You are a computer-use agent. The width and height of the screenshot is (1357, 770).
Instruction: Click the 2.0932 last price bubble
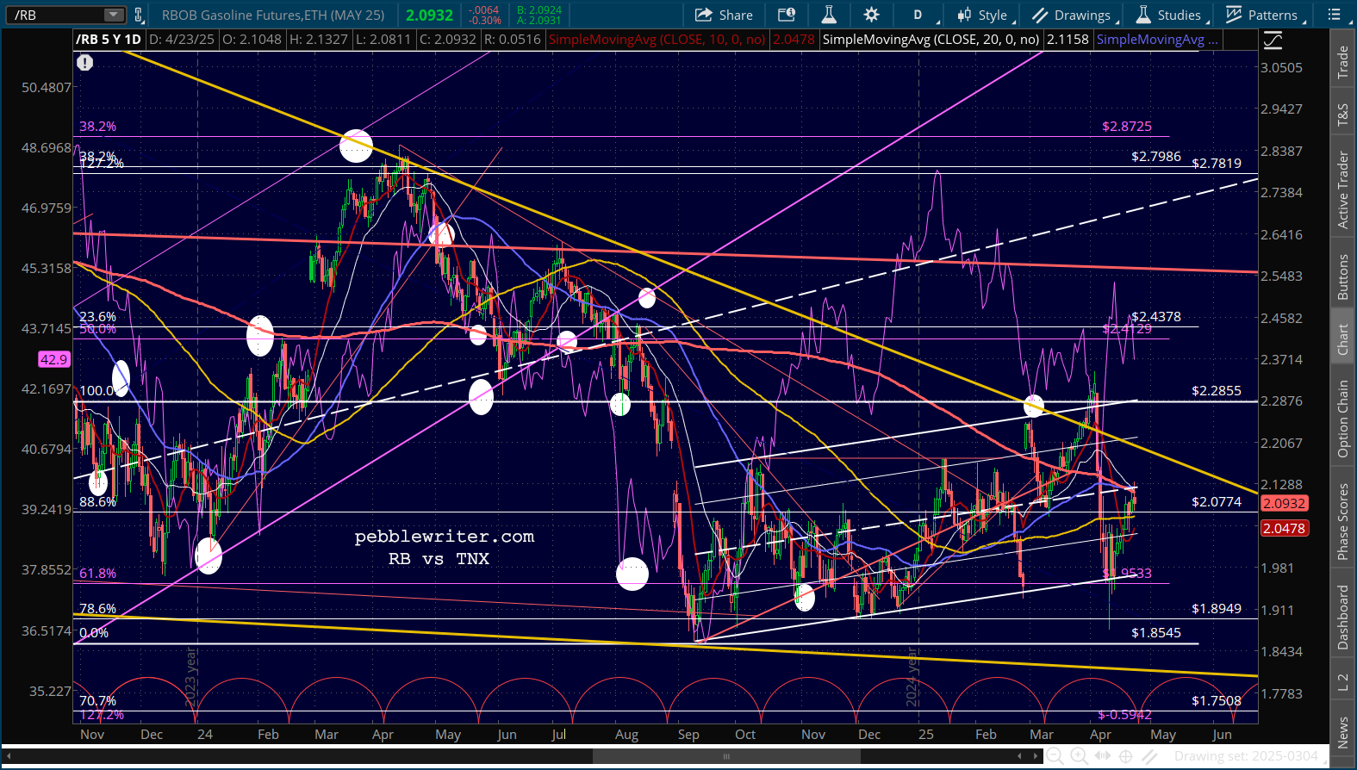[1284, 503]
